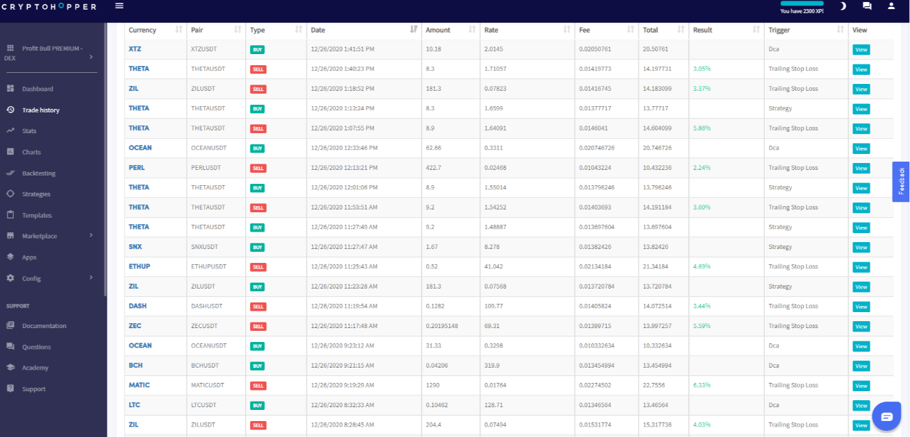Click the Strategies sidebar icon
The width and height of the screenshot is (910, 437).
pyautogui.click(x=10, y=194)
